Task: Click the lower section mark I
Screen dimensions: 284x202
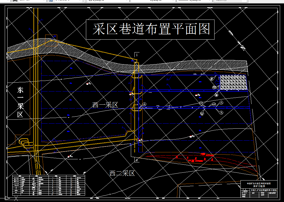Action: 137,160
